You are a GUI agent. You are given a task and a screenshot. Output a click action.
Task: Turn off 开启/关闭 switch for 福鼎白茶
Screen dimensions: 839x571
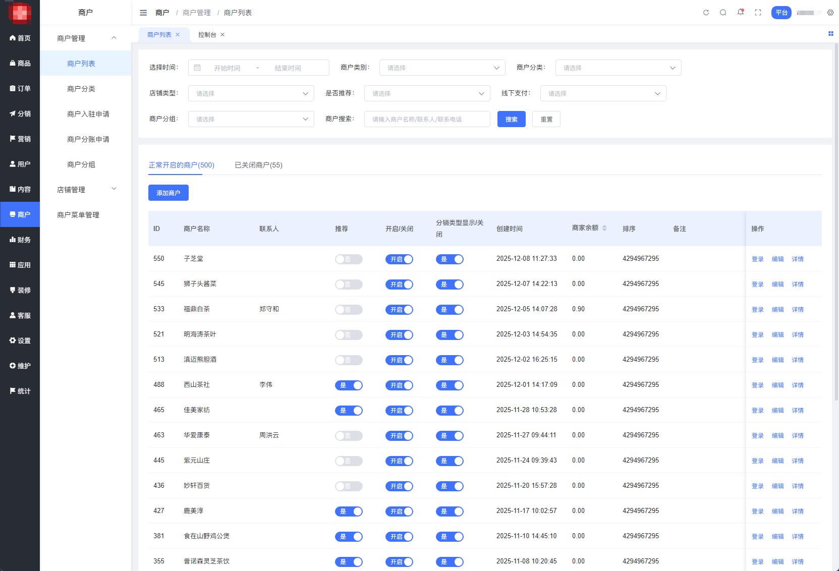click(x=399, y=310)
